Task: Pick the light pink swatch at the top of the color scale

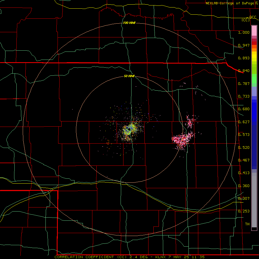Action: tap(254, 31)
